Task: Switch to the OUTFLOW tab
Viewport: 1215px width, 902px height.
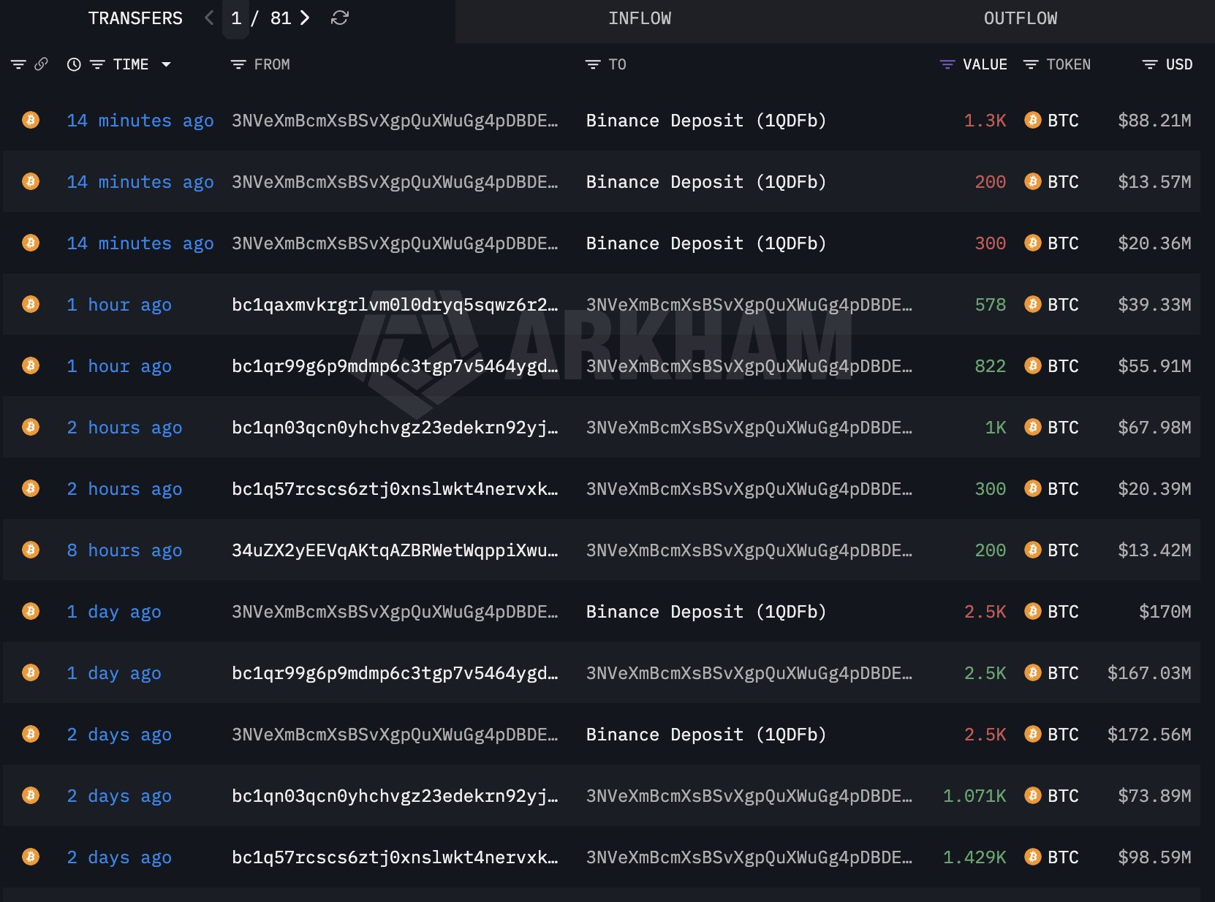Action: [x=1020, y=19]
